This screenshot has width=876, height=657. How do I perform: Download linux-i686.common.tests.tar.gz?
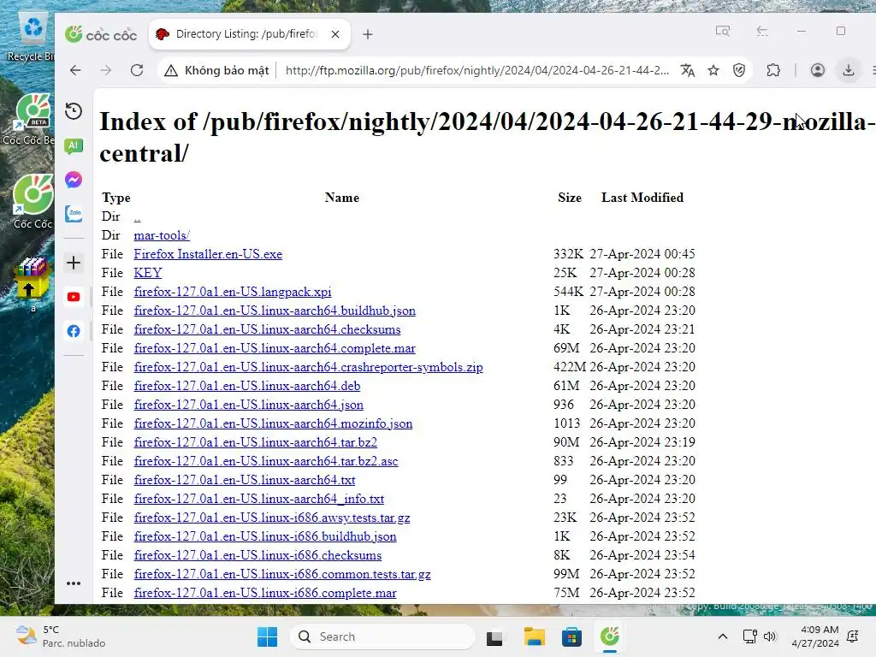click(x=282, y=574)
